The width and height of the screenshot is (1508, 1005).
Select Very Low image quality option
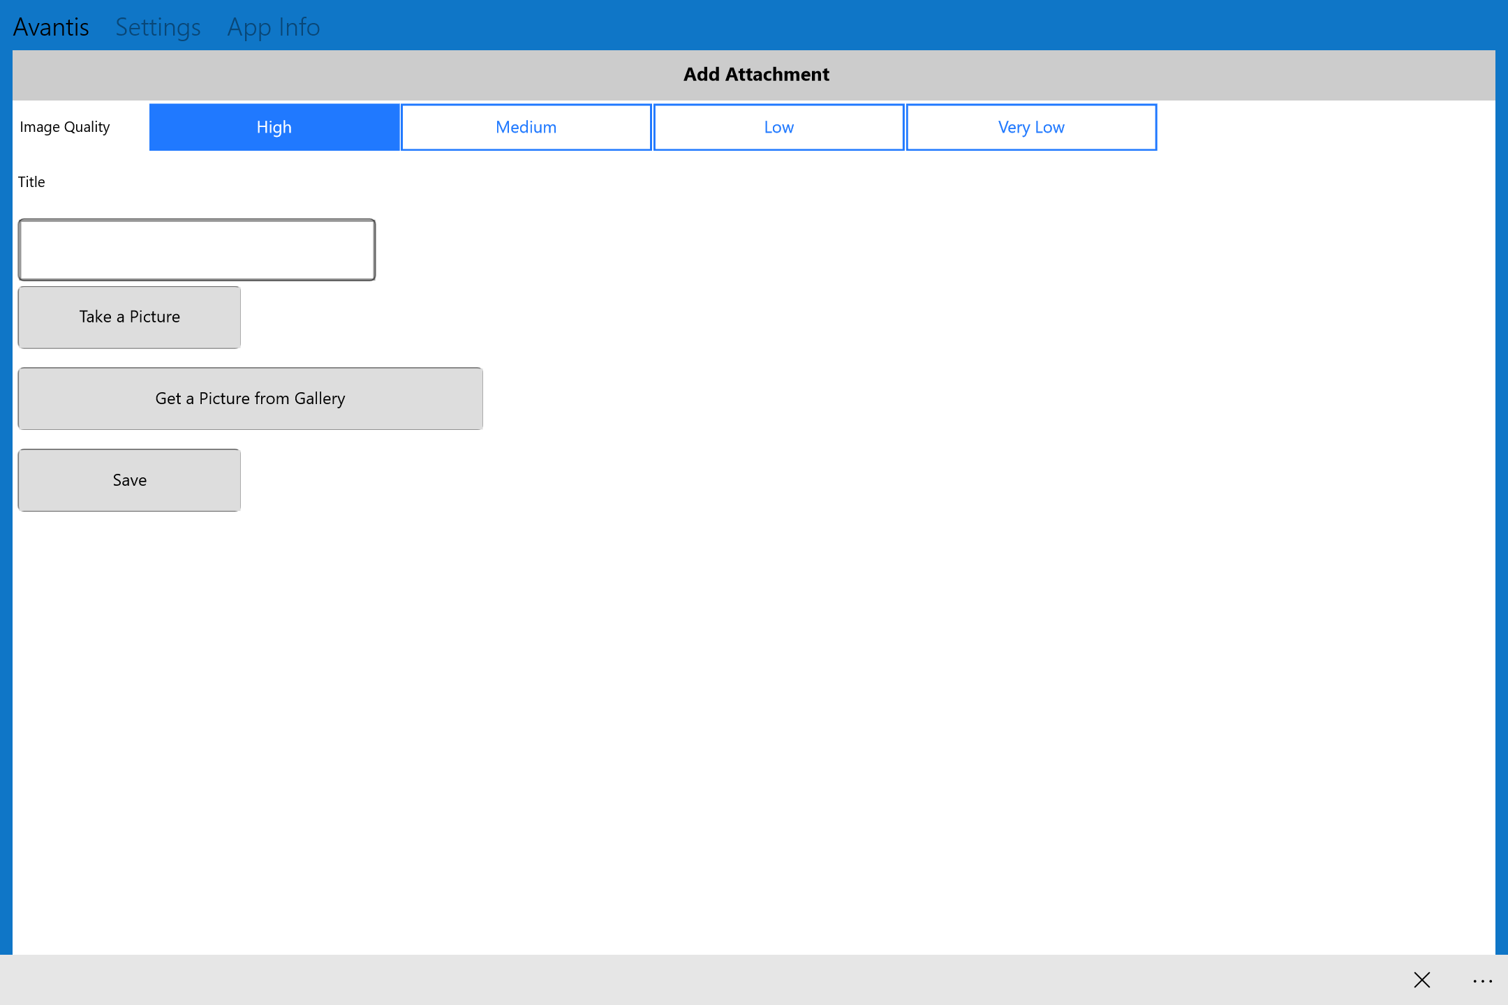coord(1031,127)
